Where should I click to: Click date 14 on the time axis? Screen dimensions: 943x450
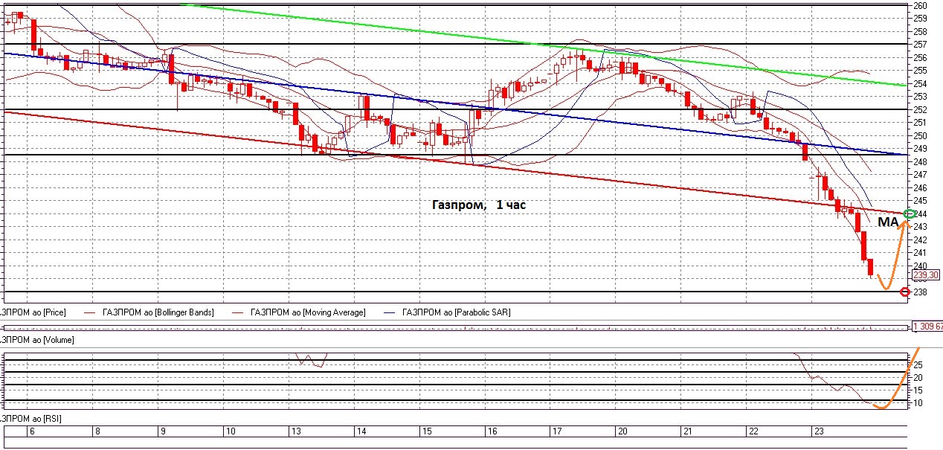tap(361, 431)
